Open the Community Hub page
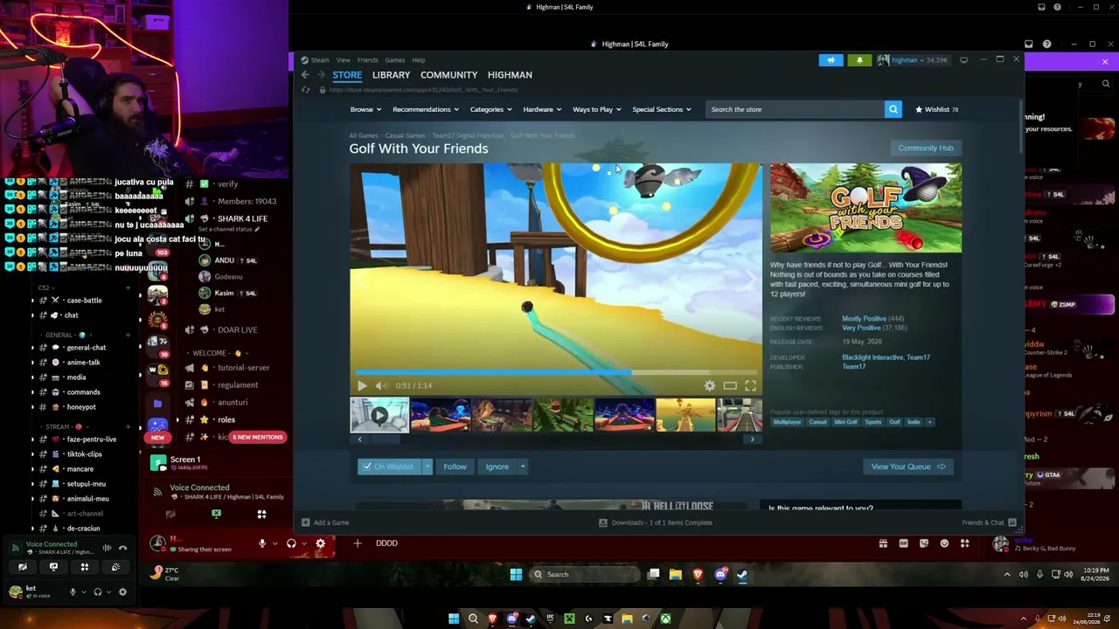Image resolution: width=1119 pixels, height=629 pixels. coord(926,148)
